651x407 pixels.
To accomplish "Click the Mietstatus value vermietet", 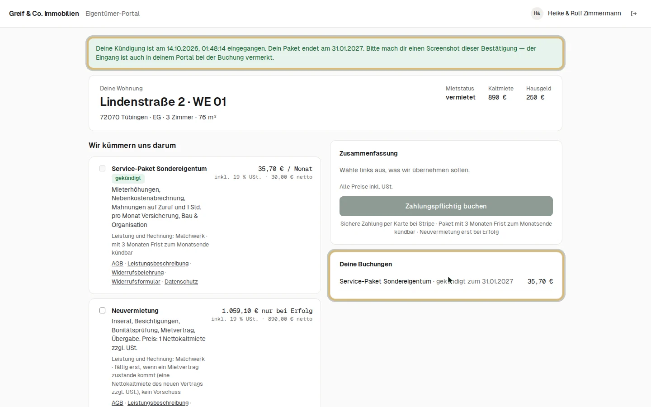I will (461, 97).
